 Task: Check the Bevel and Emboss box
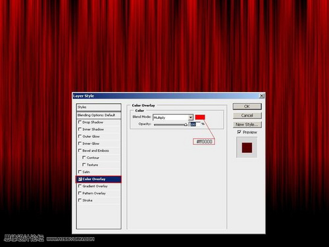pyautogui.click(x=80, y=150)
